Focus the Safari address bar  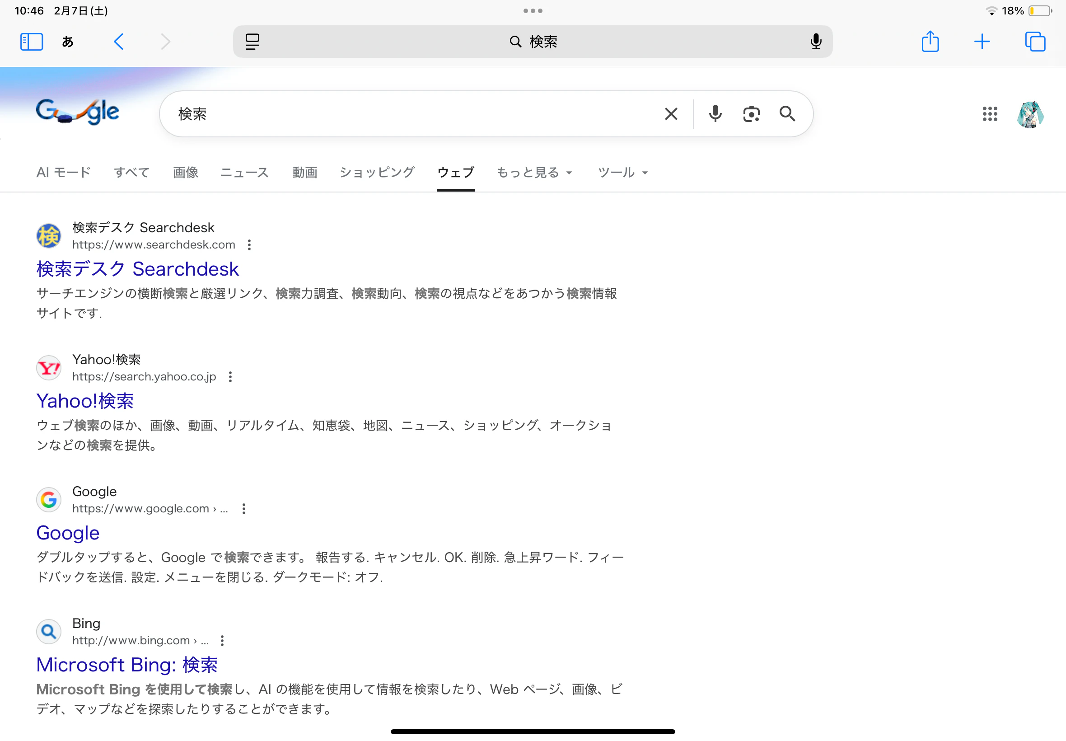(x=533, y=42)
